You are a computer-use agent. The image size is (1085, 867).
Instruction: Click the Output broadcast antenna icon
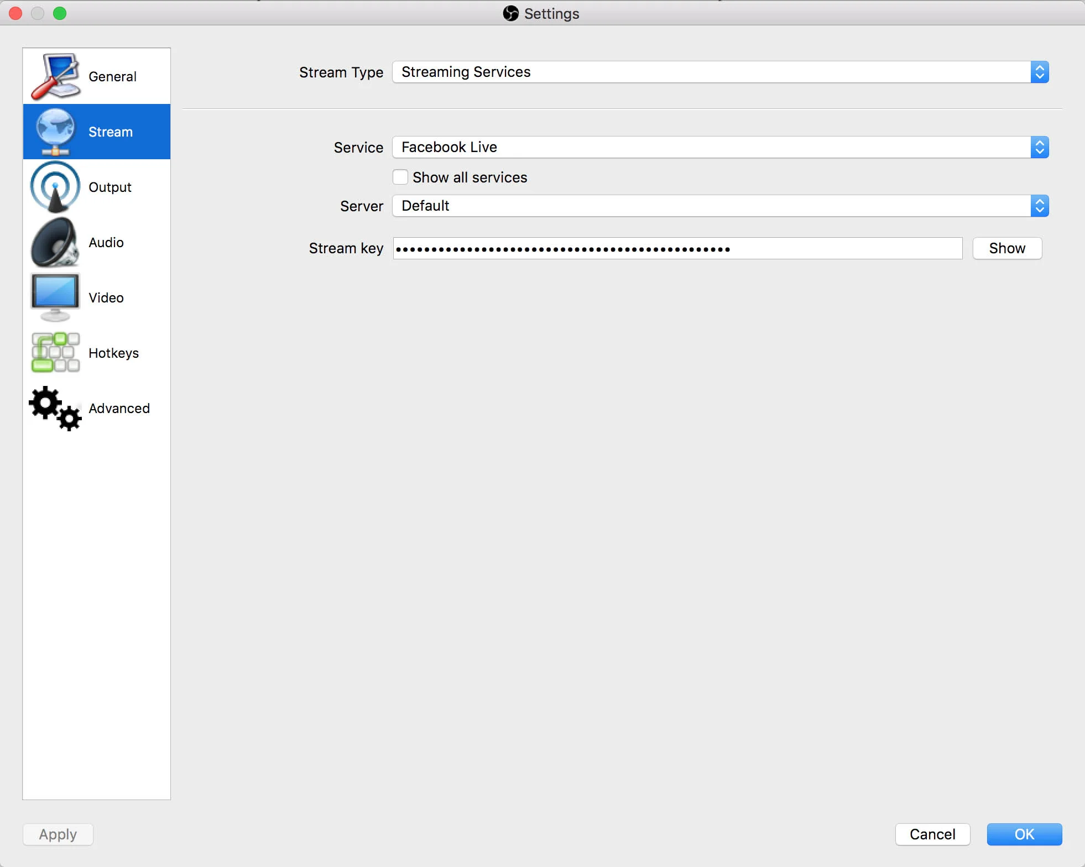[55, 187]
